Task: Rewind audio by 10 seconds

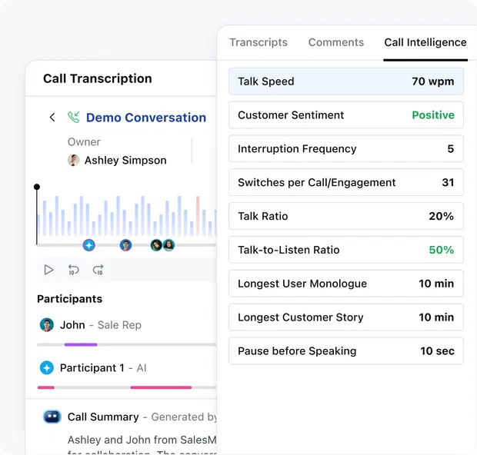Action: (x=74, y=270)
